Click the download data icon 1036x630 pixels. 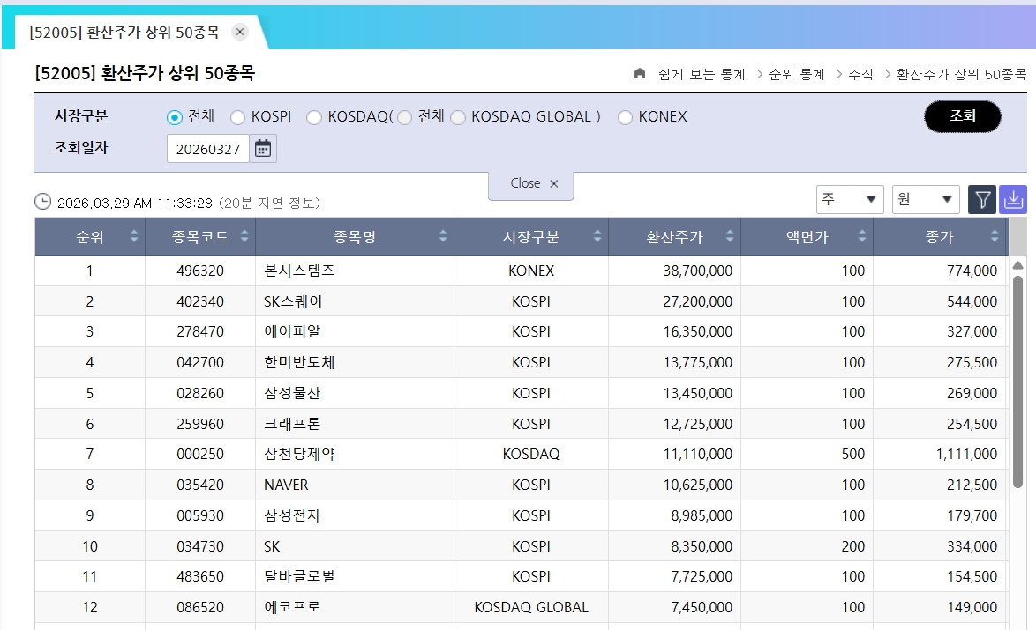[x=1013, y=200]
